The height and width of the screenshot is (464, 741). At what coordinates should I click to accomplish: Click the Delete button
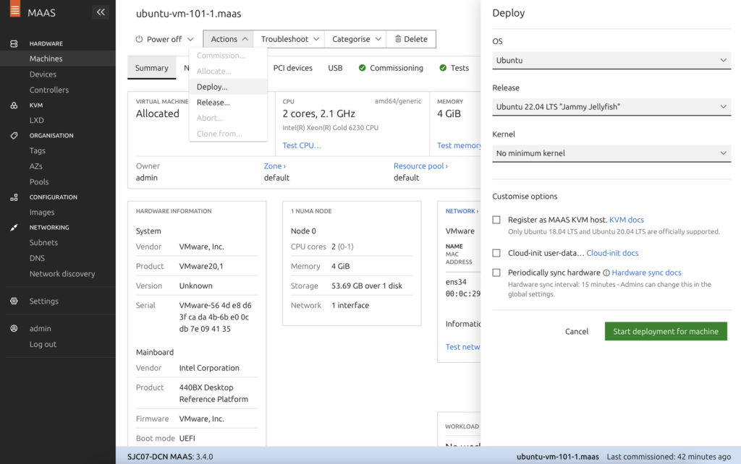click(x=411, y=39)
